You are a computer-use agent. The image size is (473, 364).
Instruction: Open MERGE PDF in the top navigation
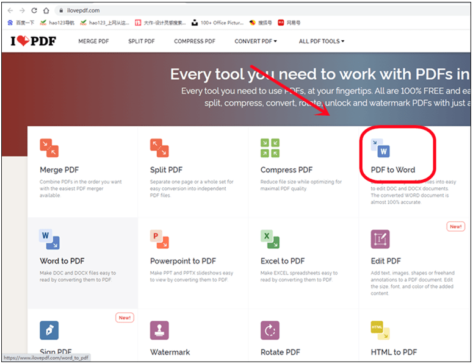click(x=93, y=41)
